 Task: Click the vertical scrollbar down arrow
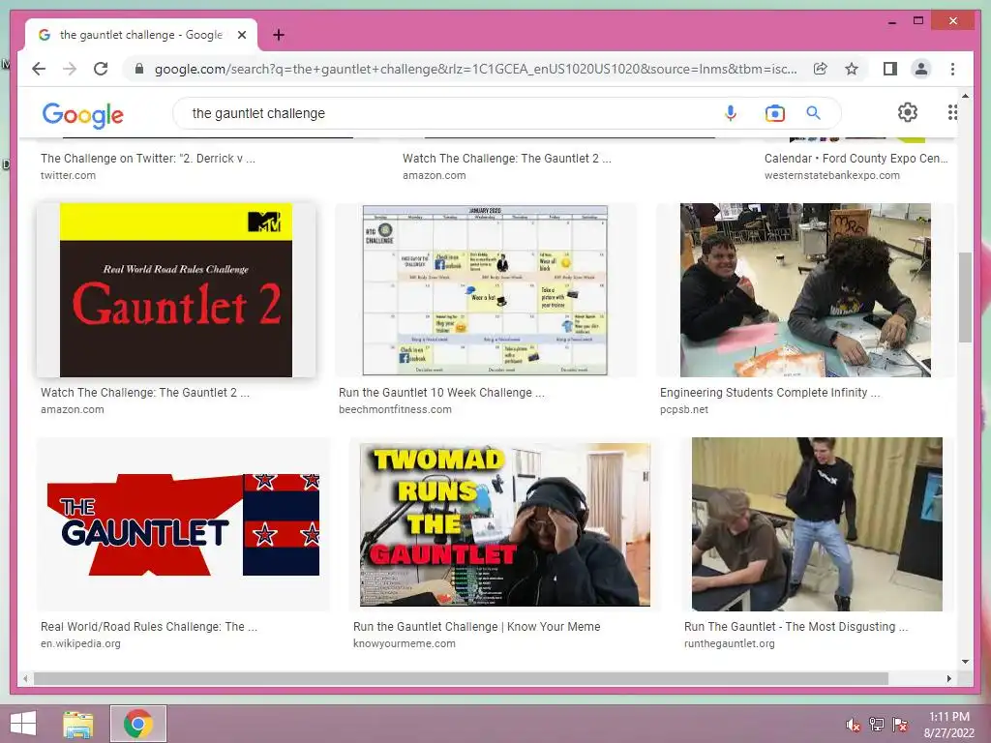965,662
